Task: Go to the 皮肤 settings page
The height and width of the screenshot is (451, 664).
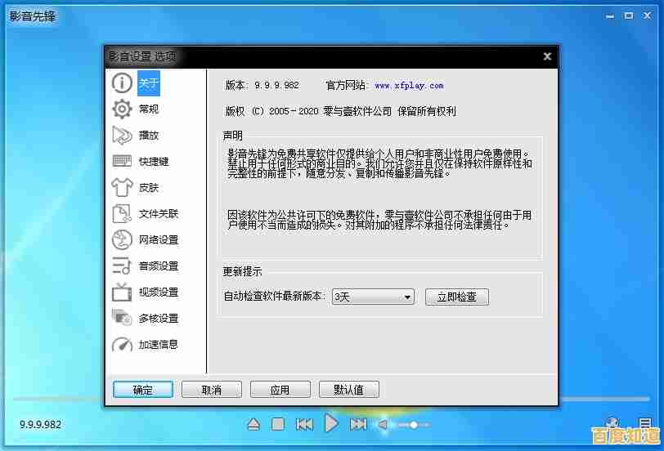Action: coord(149,187)
